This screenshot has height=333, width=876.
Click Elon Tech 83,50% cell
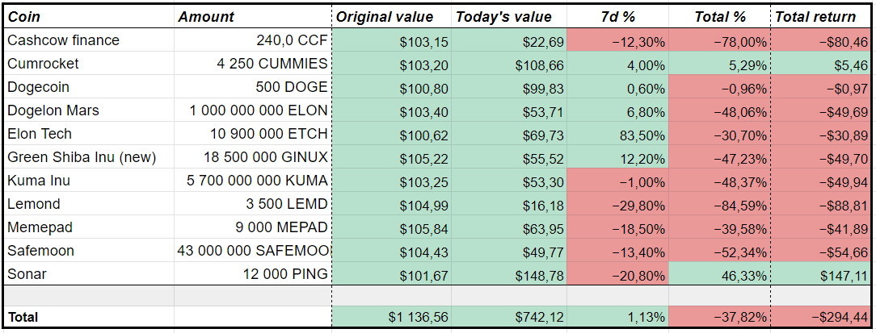(617, 134)
